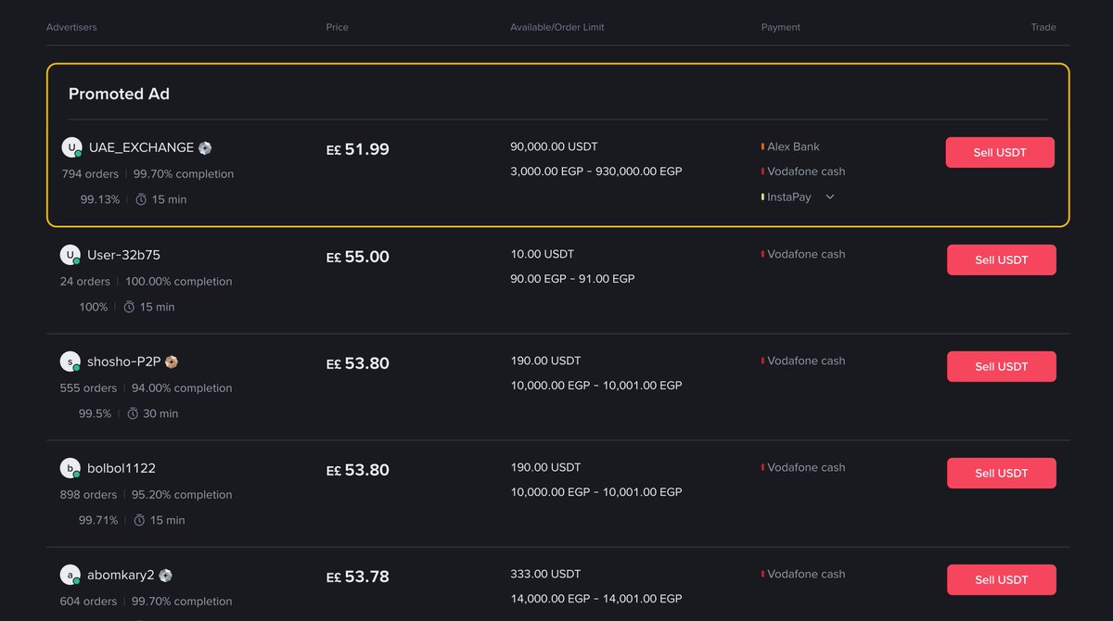Click UAE_EXCHANGE avatar icon
Viewport: 1113px width, 621px height.
click(72, 147)
